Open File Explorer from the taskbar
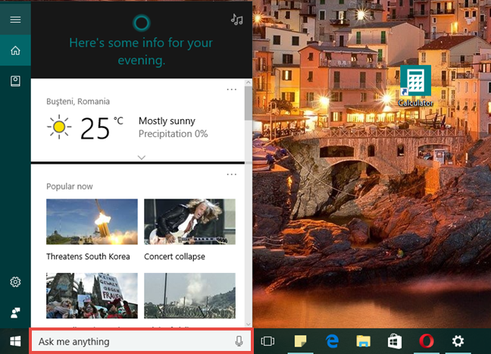491x354 pixels. 363,341
